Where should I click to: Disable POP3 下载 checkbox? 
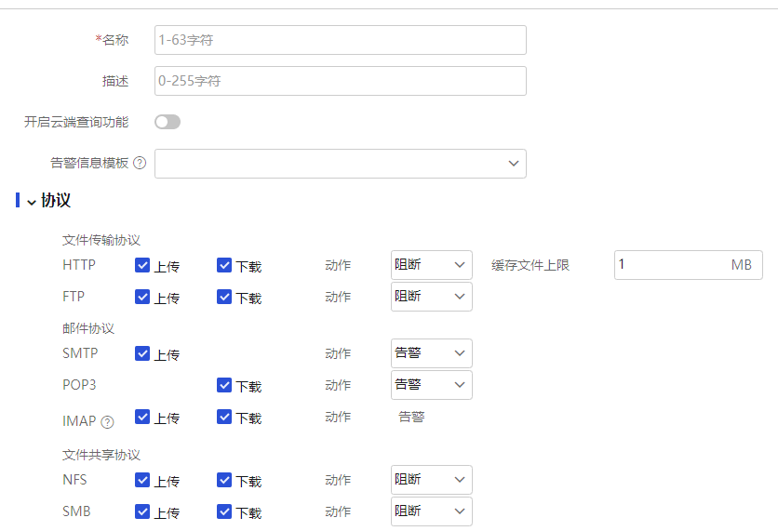224,385
